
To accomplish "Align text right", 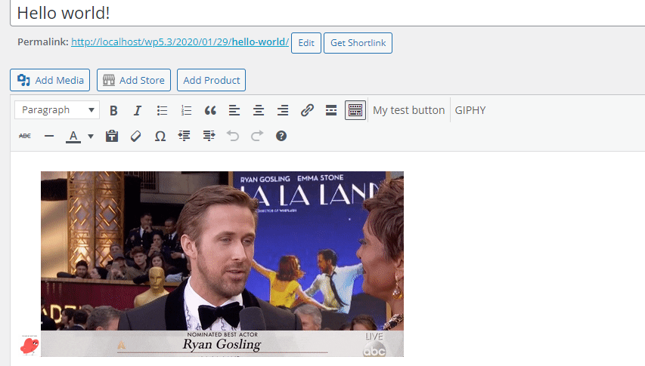I will (x=283, y=110).
